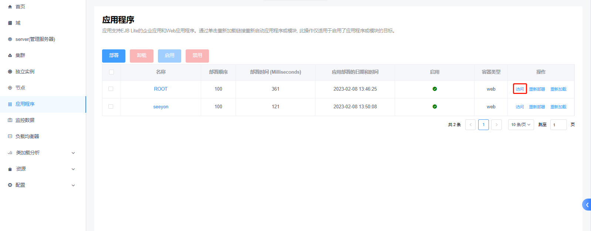Select page 1 in pagination
591x231 pixels.
[x=483, y=125]
